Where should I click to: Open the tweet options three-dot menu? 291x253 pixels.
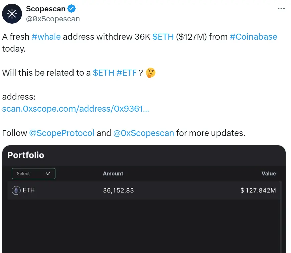281,9
